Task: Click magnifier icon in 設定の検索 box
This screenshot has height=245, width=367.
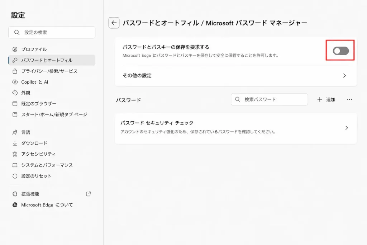Action: [x=16, y=32]
